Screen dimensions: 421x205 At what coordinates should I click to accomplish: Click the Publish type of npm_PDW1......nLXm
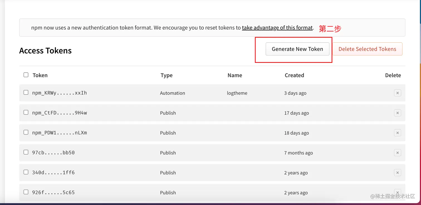pos(168,133)
